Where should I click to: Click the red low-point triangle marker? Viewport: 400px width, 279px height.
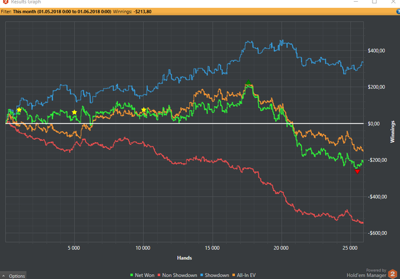(357, 172)
